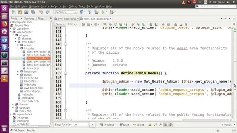Viewport: 237px width, 133px height.
Task: Open Project using the toolbar icon
Action: point(26,12)
